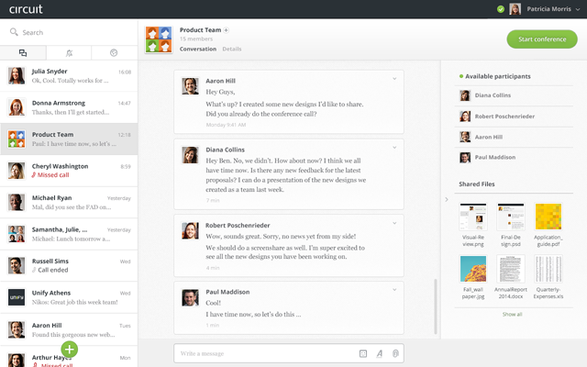Open Fall_wallpaper.jpg shared file thumbnail
Viewport: 587px width, 367px height.
click(473, 269)
